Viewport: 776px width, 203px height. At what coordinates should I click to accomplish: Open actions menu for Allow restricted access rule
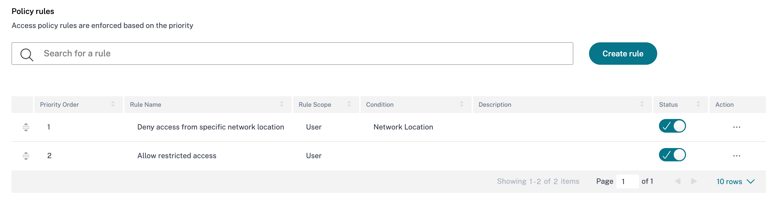(737, 156)
